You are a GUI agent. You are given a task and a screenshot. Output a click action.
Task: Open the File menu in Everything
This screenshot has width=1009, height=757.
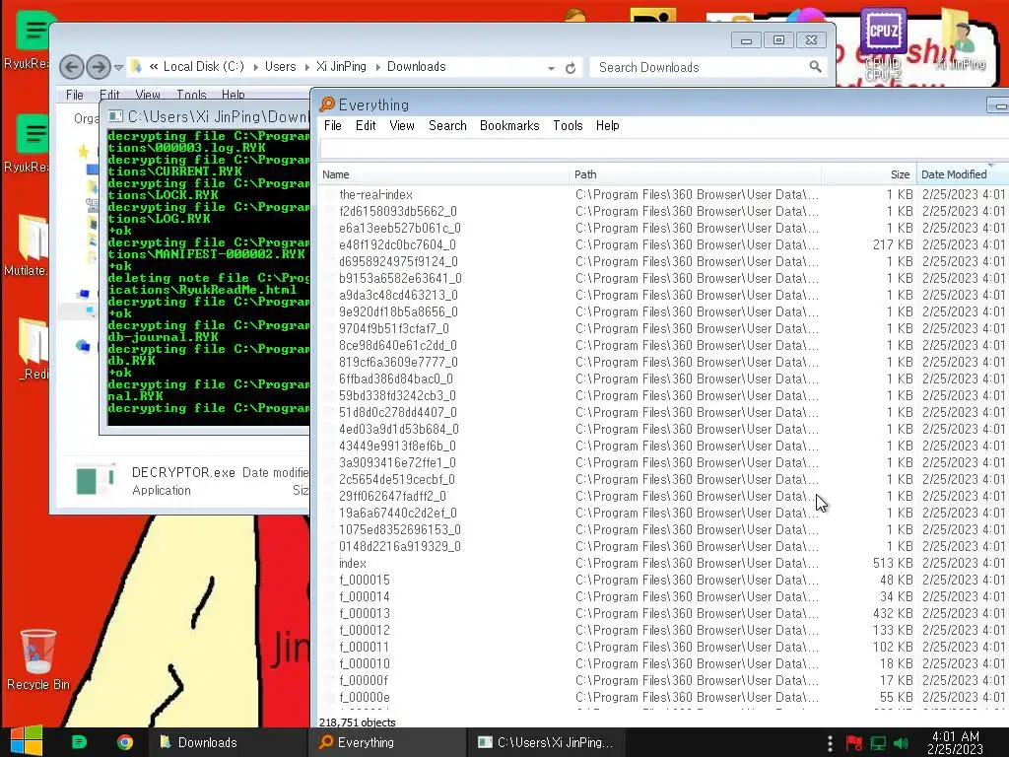(333, 125)
